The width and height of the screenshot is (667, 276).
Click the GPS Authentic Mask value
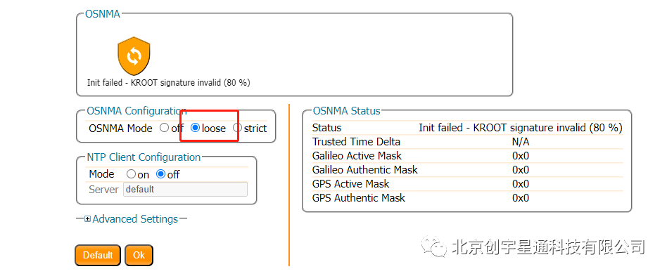tap(521, 198)
